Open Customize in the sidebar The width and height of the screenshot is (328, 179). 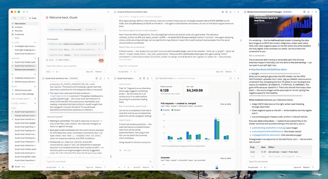[x=25, y=34]
